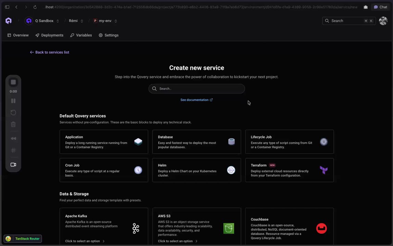Viewport: 393px width, 246px height.
Task: Click the browser address bar URL
Action: click(201, 7)
